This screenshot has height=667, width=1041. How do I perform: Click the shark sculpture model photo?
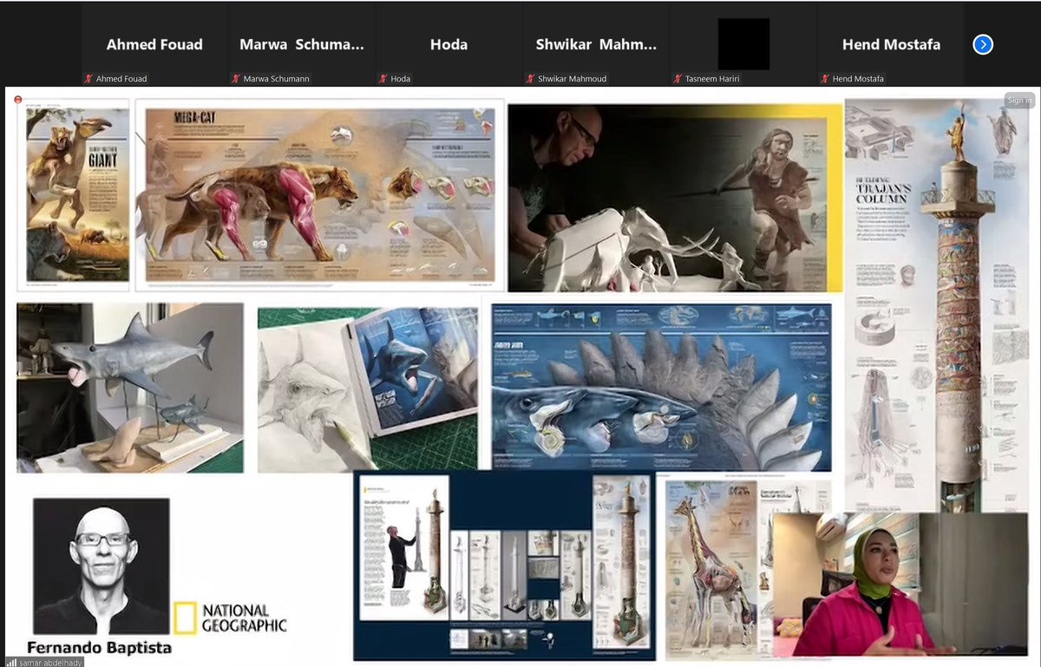pyautogui.click(x=130, y=388)
